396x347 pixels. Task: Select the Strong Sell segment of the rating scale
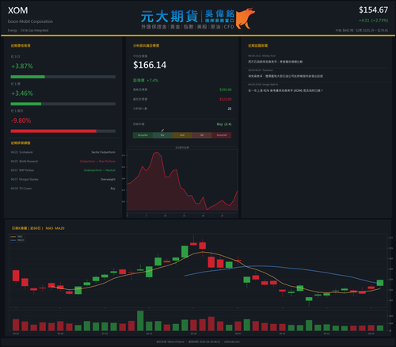[x=222, y=135]
